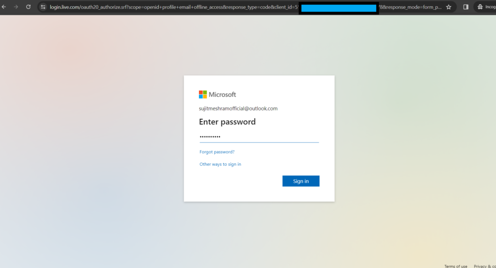Click the blue redacted block in URL
Screen dimensions: 496x268
tap(339, 8)
